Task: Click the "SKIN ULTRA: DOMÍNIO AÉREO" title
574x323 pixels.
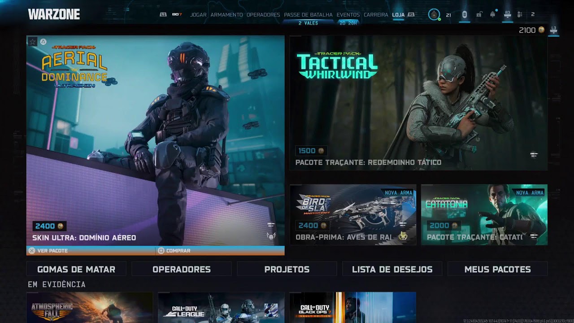Action: coord(84,238)
